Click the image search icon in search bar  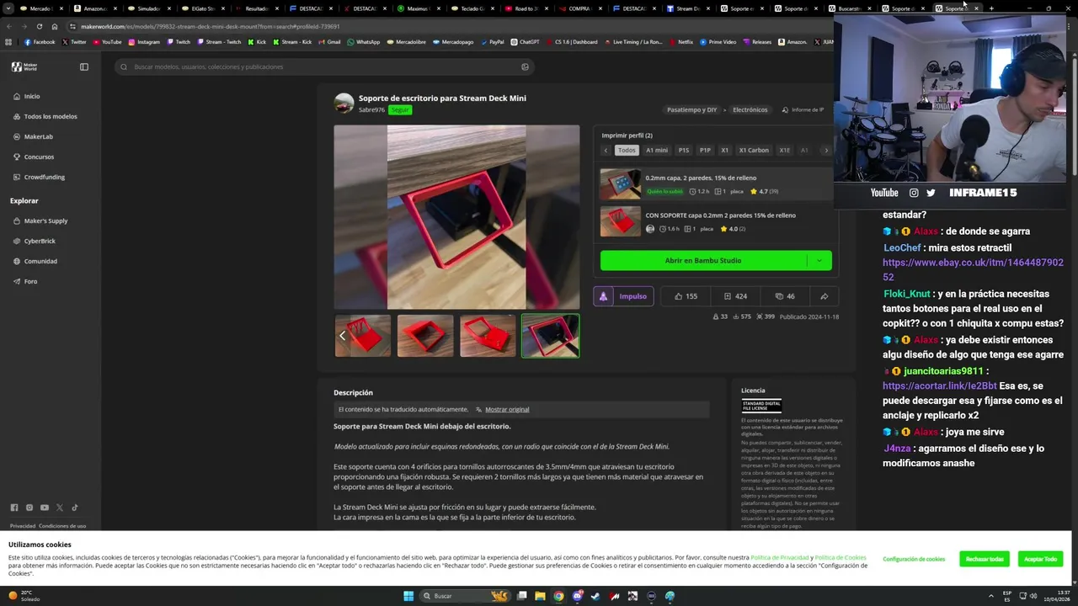click(x=525, y=66)
